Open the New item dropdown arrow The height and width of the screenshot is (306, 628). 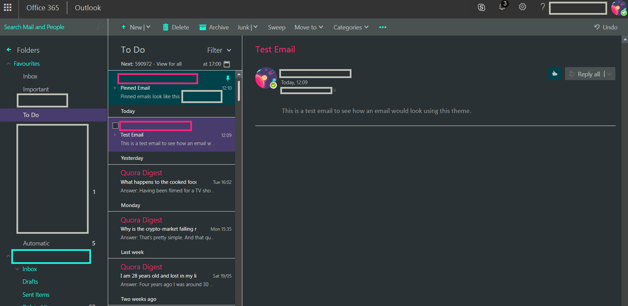click(x=148, y=27)
